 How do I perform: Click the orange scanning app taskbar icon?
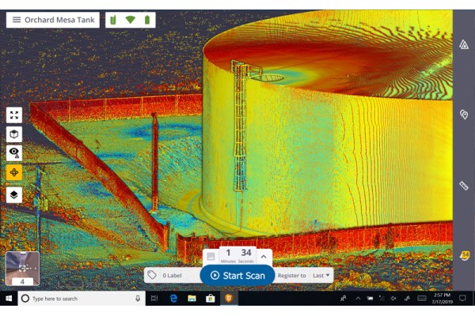229,299
